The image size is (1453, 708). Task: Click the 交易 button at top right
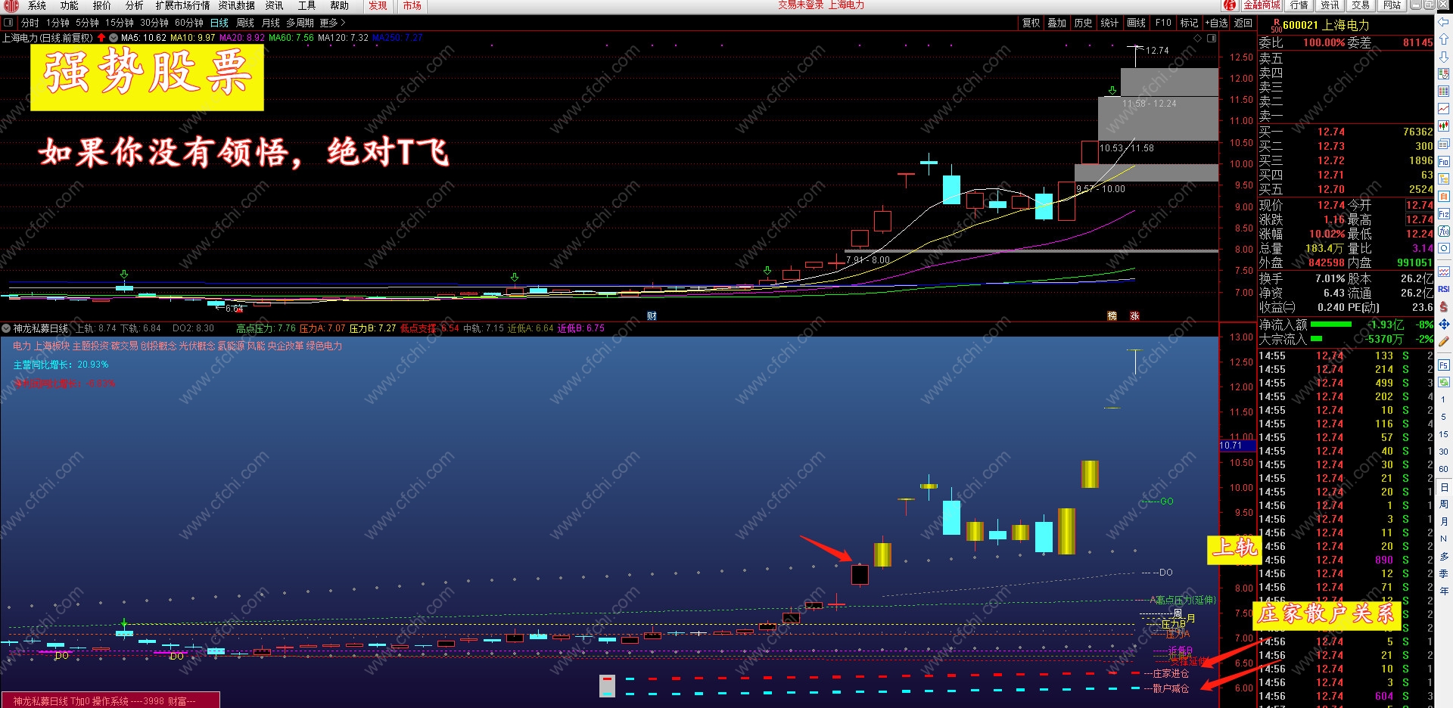pos(1361,5)
